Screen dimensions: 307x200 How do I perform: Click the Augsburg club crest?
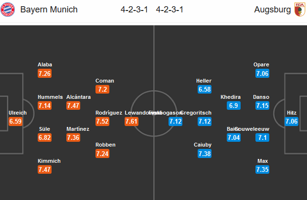300,10
